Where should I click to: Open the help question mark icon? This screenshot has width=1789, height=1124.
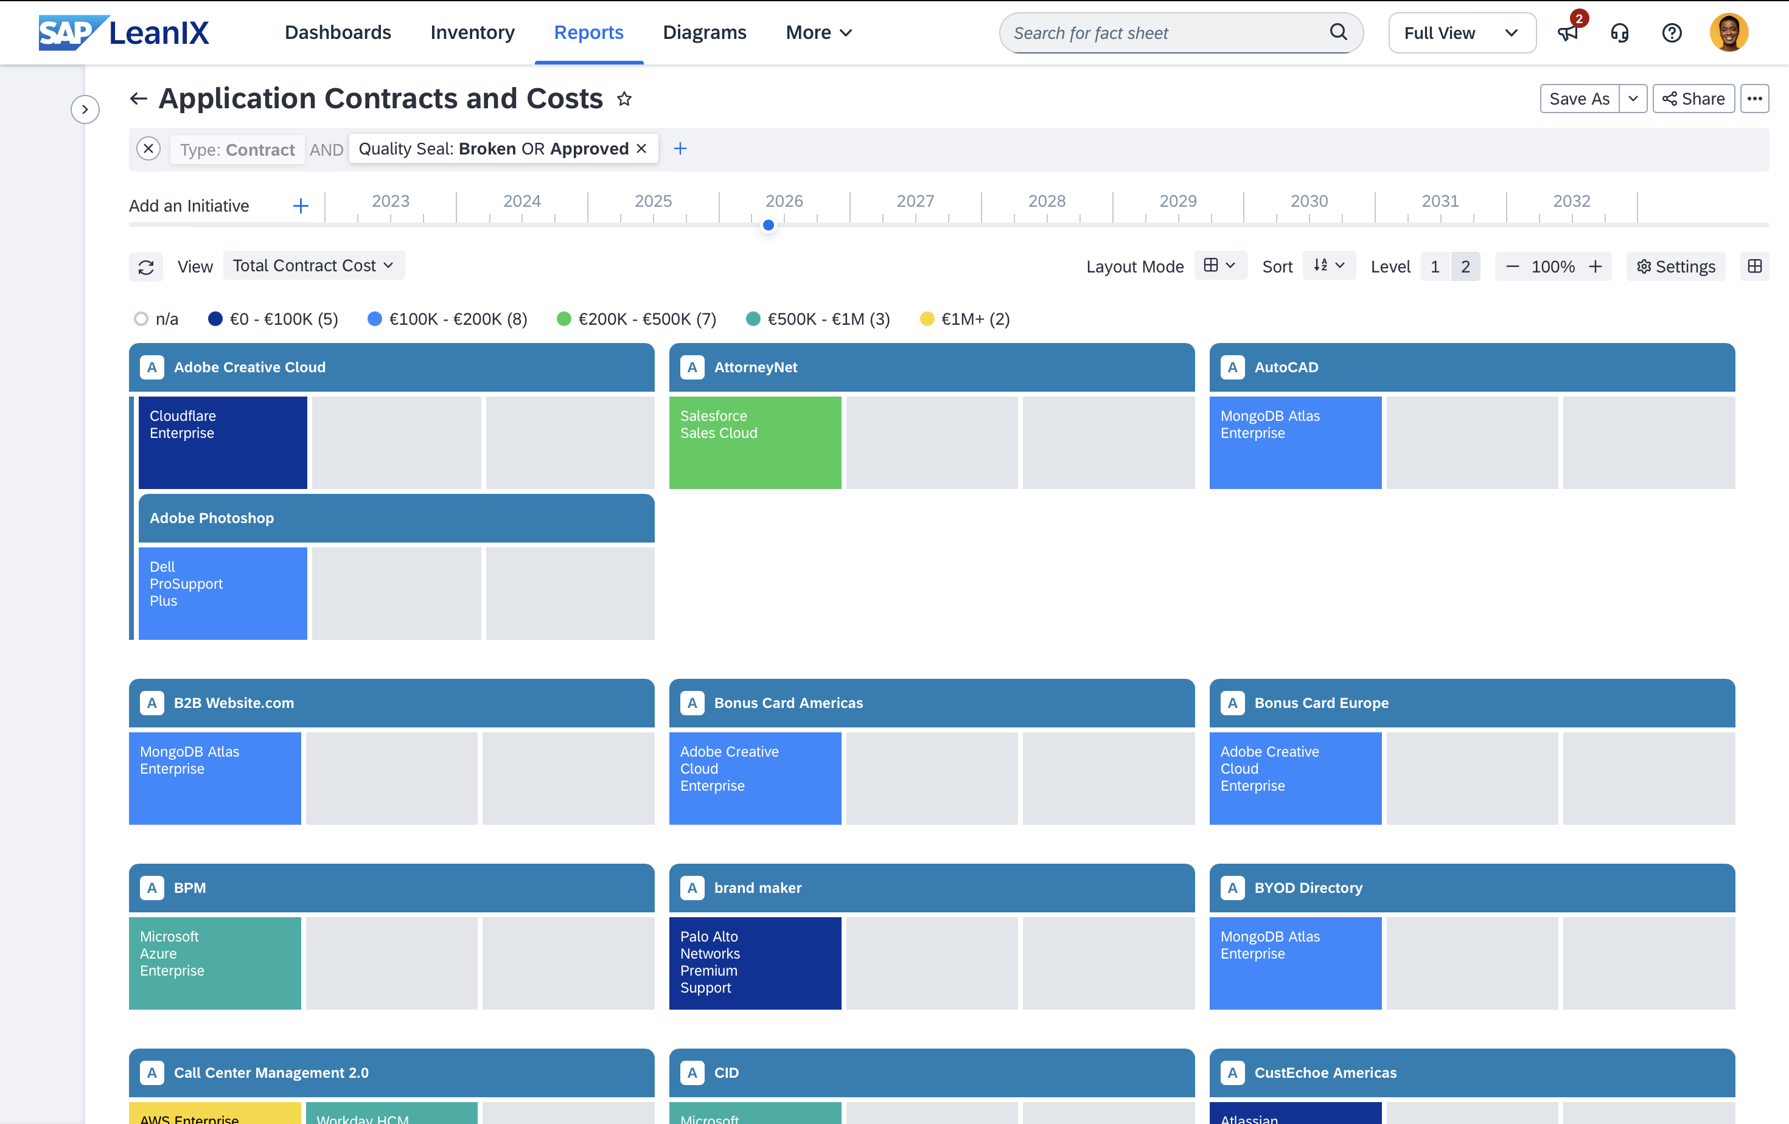click(x=1672, y=33)
